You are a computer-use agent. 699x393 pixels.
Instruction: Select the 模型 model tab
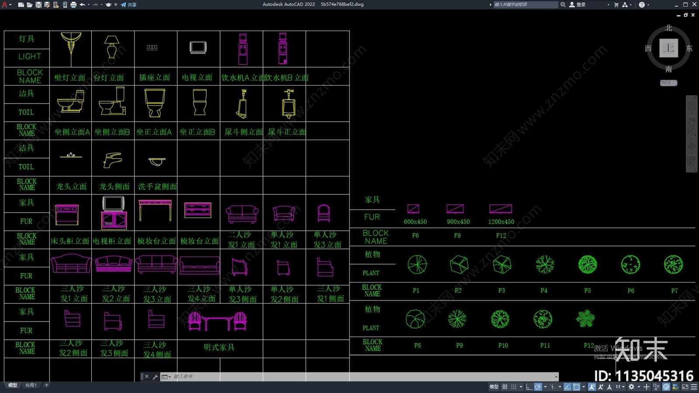pyautogui.click(x=13, y=385)
